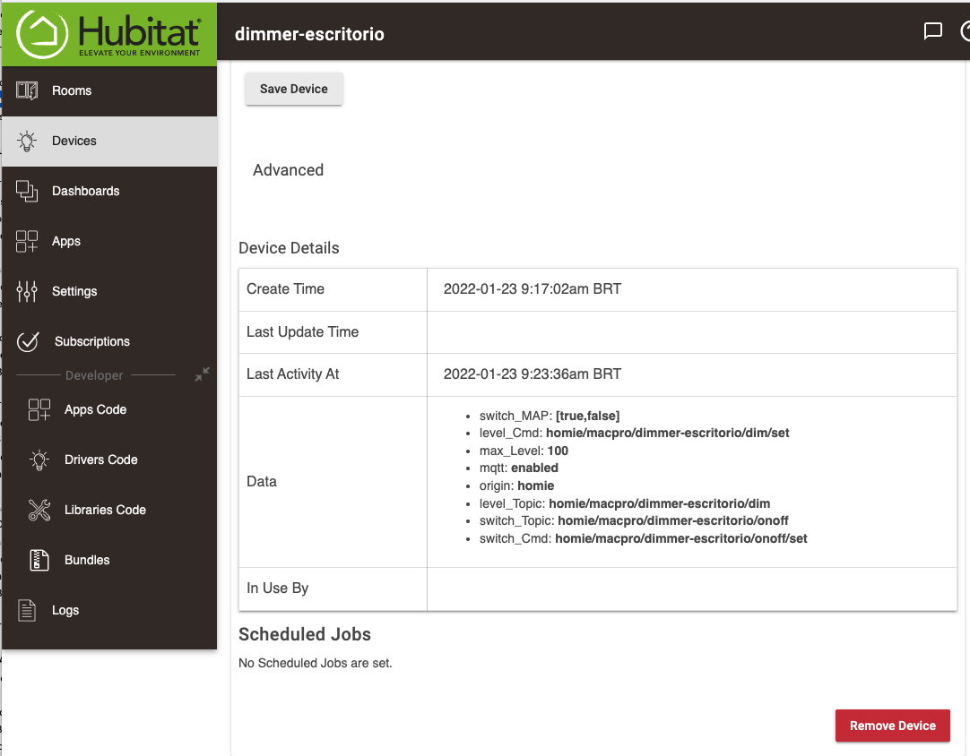Viewport: 970px width, 756px height.
Task: Select Last Activity At value 9:23:36am BRT
Action: click(532, 374)
